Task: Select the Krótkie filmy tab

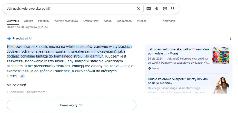Action: coord(91,21)
